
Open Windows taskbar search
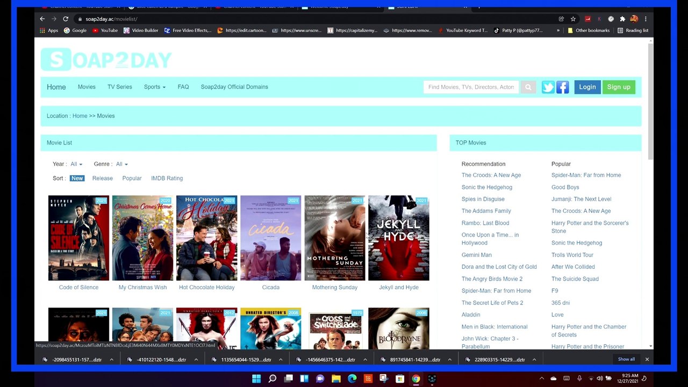click(273, 379)
